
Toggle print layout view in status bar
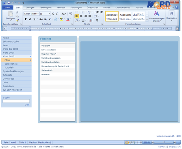click(x=127, y=142)
